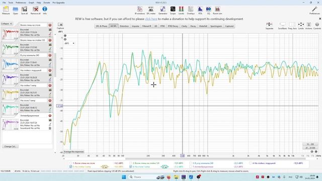Open File Explorer from the taskbar
Viewport: 322px width, 181px height.
click(176, 177)
